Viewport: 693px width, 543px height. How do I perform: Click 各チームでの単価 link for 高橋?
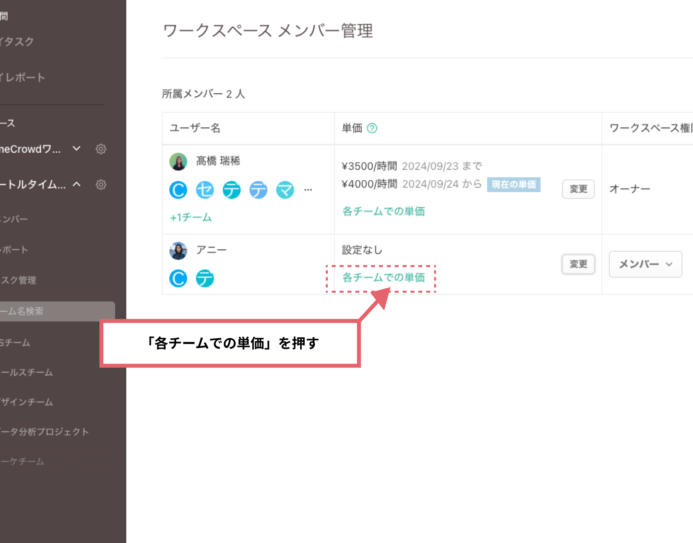pyautogui.click(x=383, y=211)
